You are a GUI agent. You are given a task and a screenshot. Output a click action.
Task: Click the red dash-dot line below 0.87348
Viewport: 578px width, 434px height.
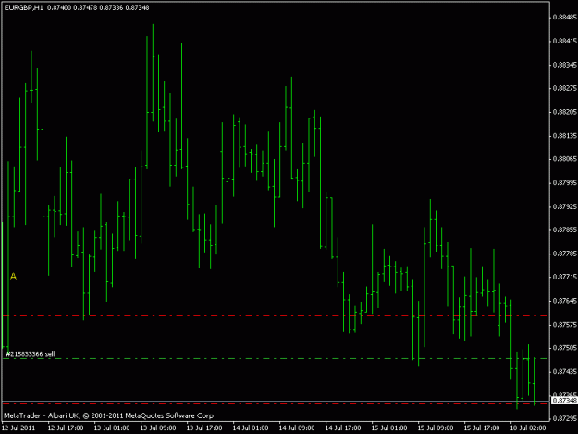[x=275, y=404]
